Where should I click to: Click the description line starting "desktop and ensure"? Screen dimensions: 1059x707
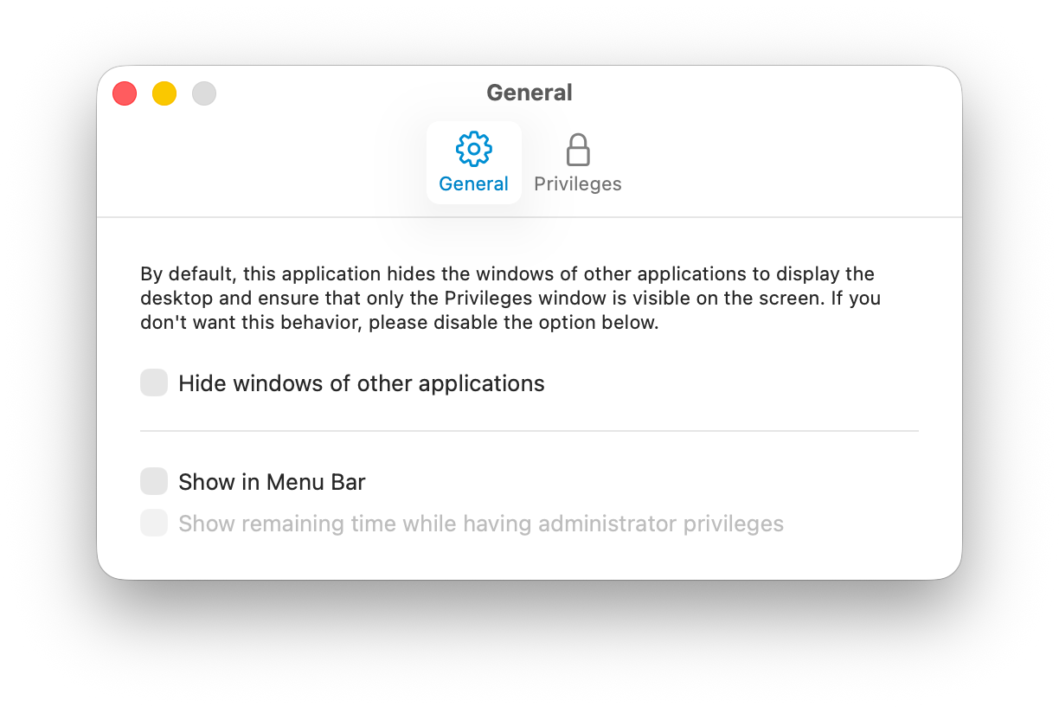click(510, 299)
